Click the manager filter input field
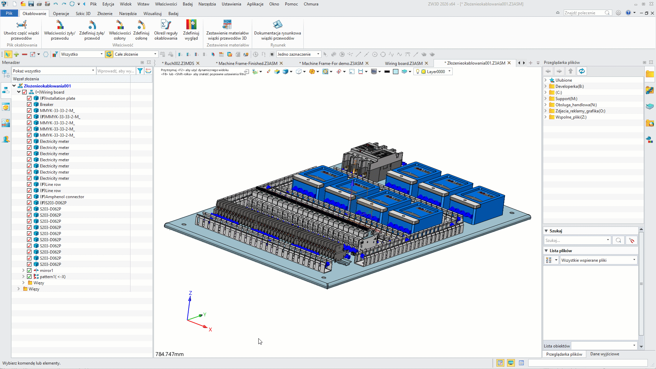The width and height of the screenshot is (656, 369). pyautogui.click(x=116, y=71)
